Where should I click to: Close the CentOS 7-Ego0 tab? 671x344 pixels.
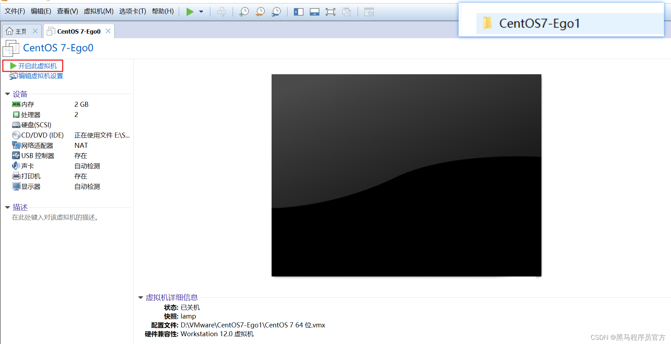(108, 31)
